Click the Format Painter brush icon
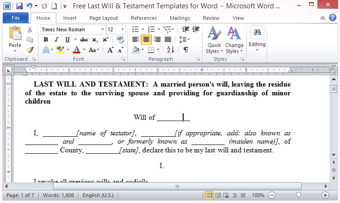 30,50
